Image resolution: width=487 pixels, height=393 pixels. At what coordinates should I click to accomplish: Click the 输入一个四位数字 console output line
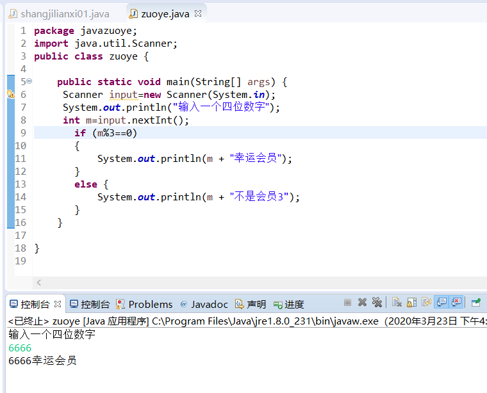52,334
